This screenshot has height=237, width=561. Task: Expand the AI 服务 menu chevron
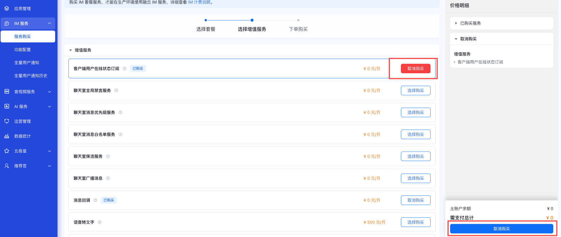point(50,106)
